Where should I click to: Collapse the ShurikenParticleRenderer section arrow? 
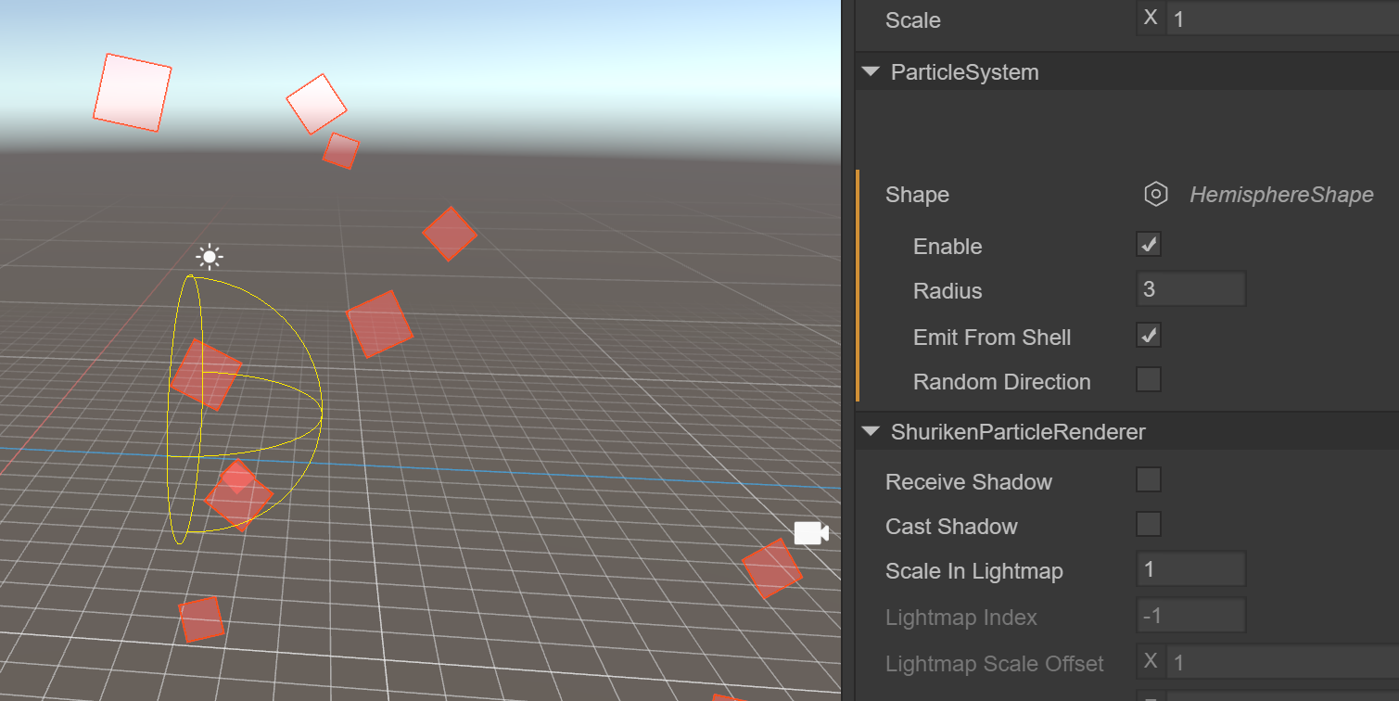coord(870,431)
